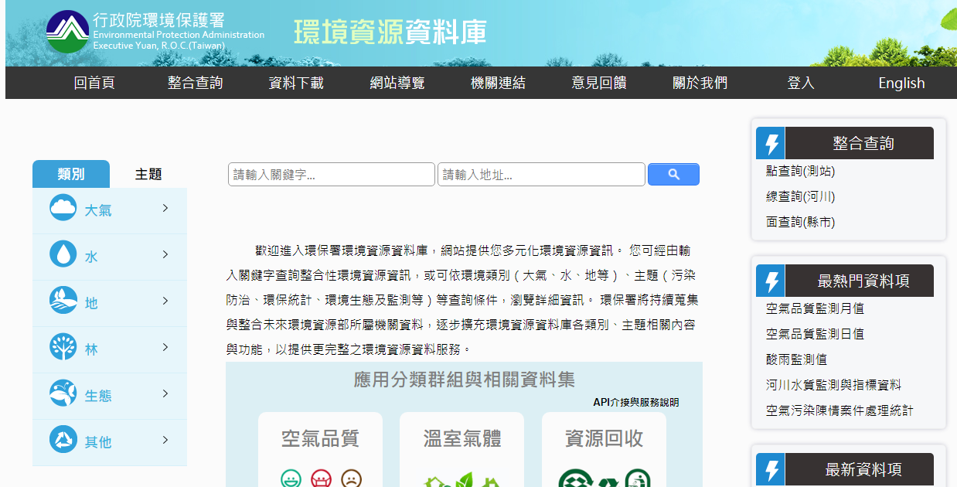Click the land icon for 地 category
The image size is (957, 487).
click(63, 301)
